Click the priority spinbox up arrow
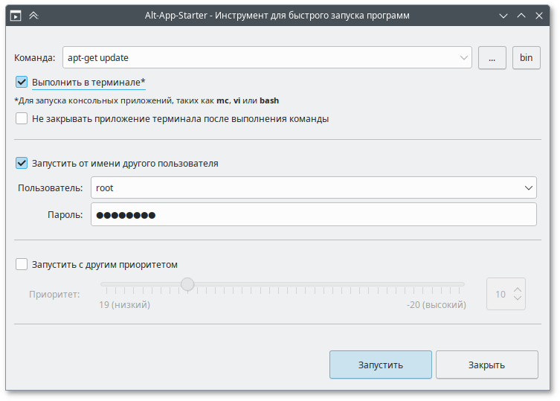This screenshot has height=401, width=560. click(518, 288)
